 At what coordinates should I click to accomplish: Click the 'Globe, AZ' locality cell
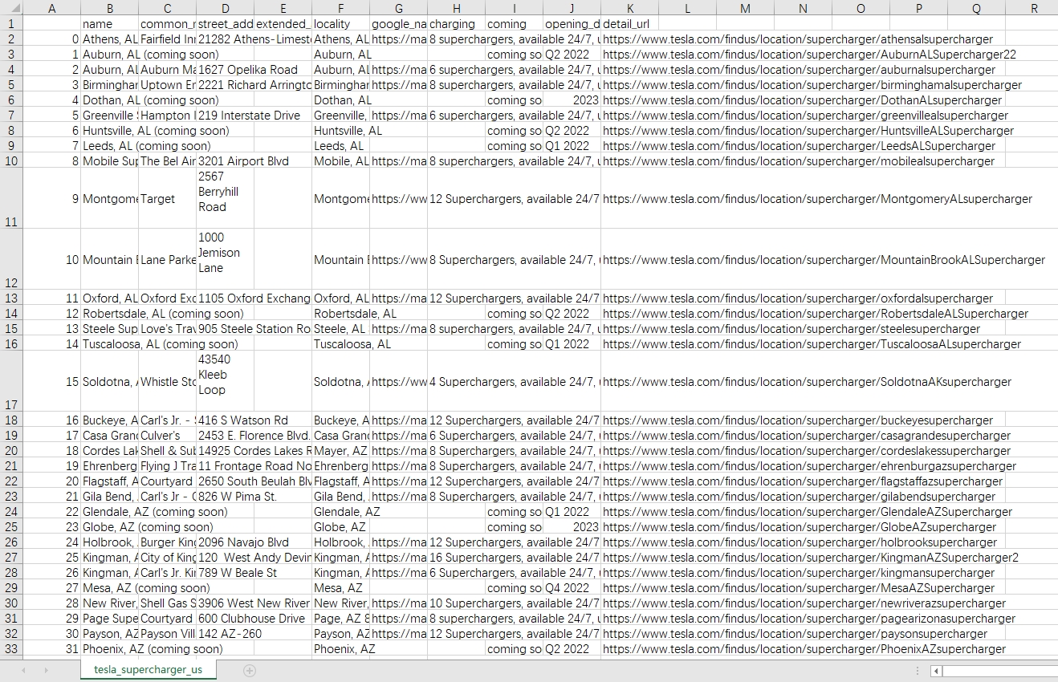pyautogui.click(x=340, y=527)
